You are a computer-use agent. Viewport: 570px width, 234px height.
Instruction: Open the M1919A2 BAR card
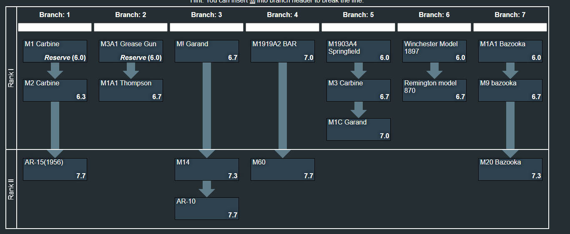coord(283,51)
